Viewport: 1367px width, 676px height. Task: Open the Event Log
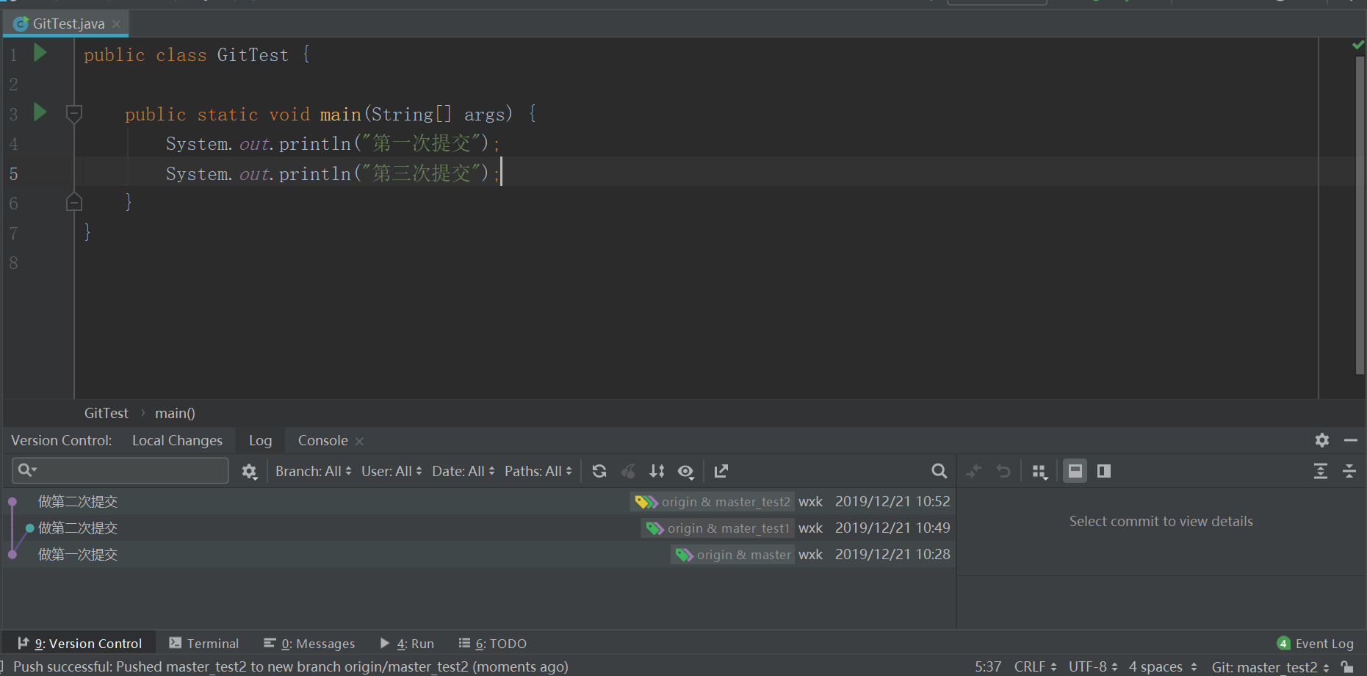(1316, 643)
